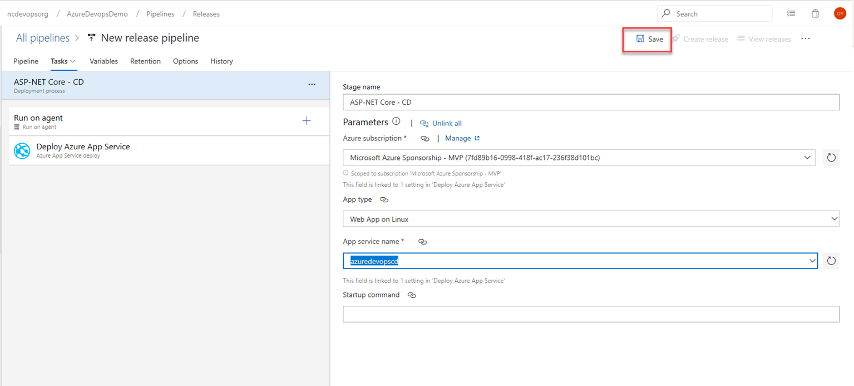Open the App service name dropdown
Screen dimensions: 854x386
click(x=580, y=261)
